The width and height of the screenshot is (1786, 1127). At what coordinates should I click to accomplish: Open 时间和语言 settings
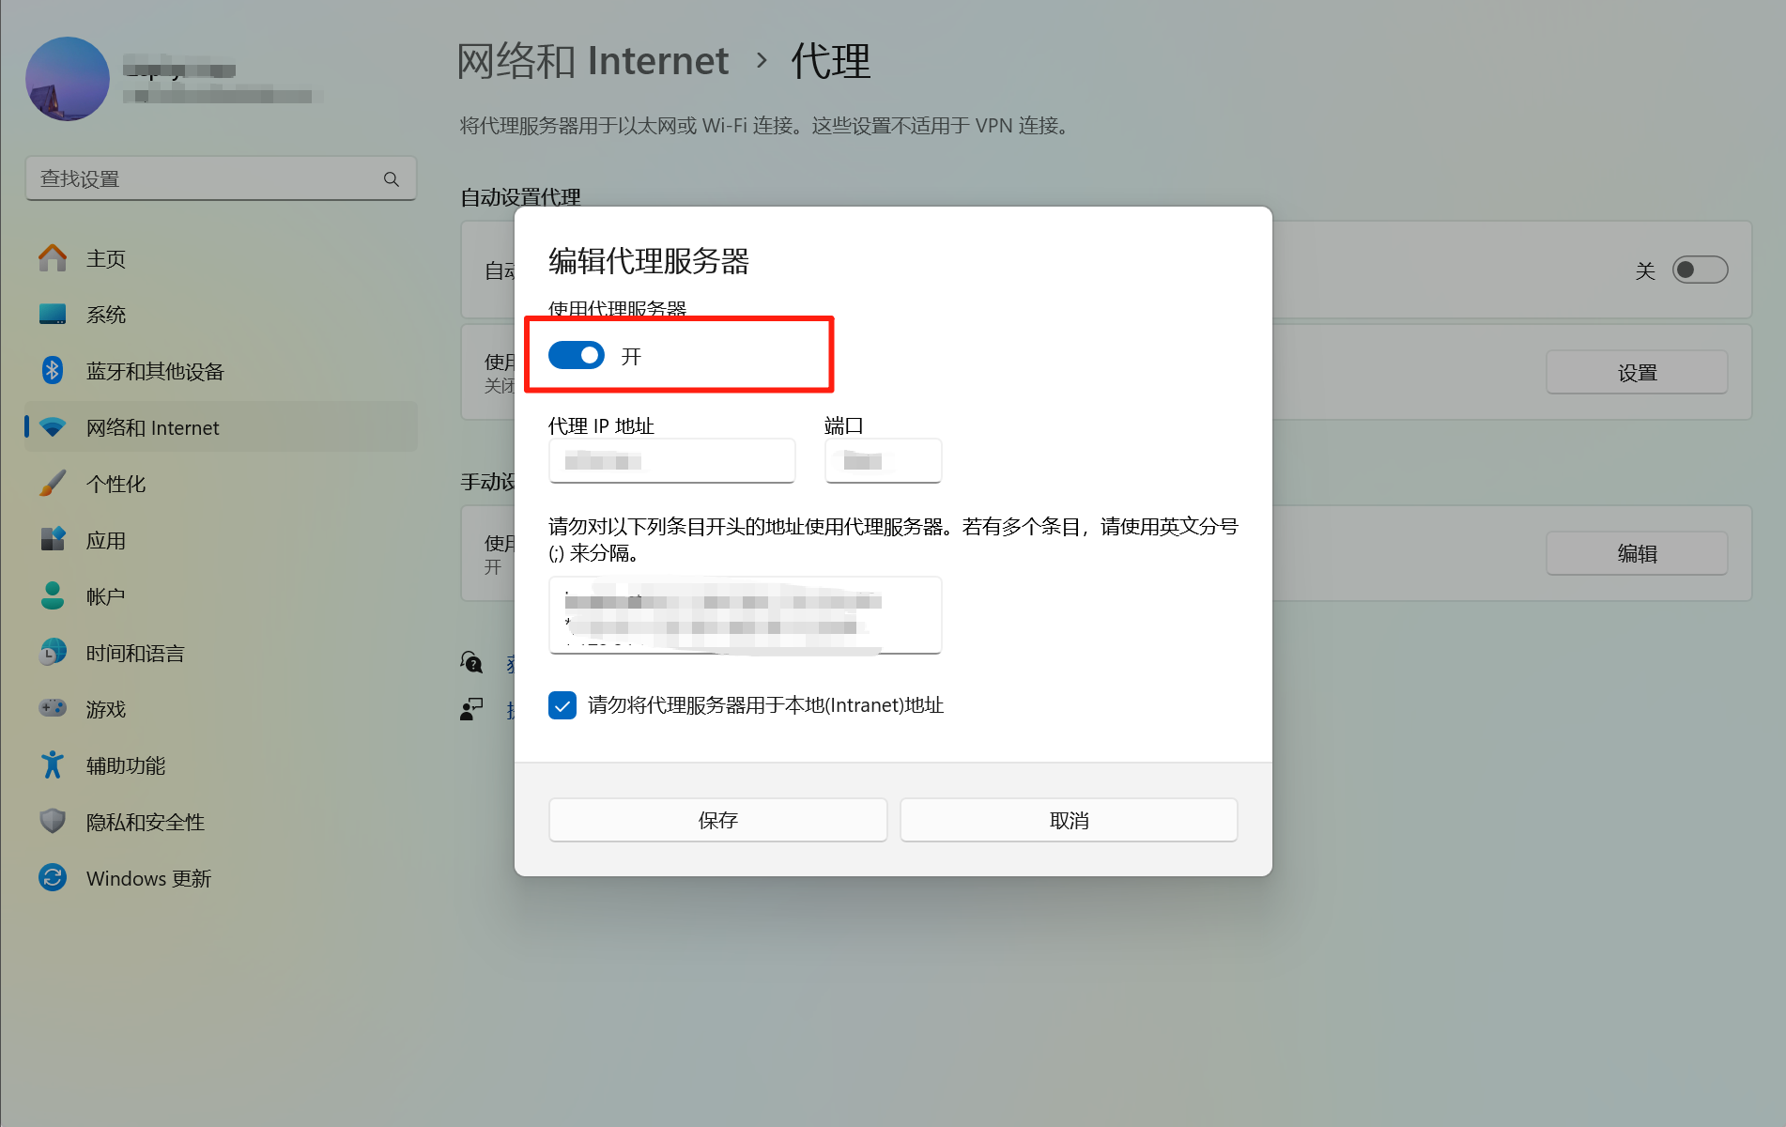(x=222, y=653)
